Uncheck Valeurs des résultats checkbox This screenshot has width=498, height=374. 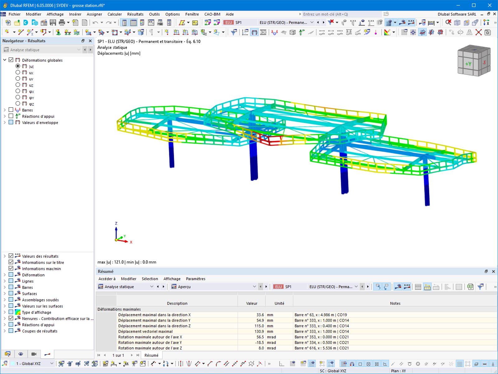tap(11, 256)
